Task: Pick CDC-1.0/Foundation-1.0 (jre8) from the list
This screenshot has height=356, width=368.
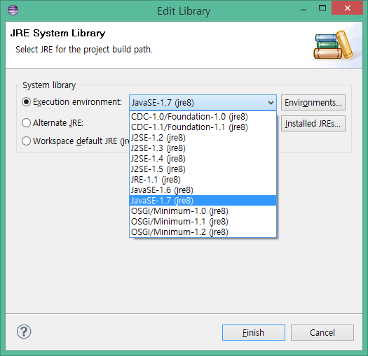Action: pyautogui.click(x=203, y=117)
